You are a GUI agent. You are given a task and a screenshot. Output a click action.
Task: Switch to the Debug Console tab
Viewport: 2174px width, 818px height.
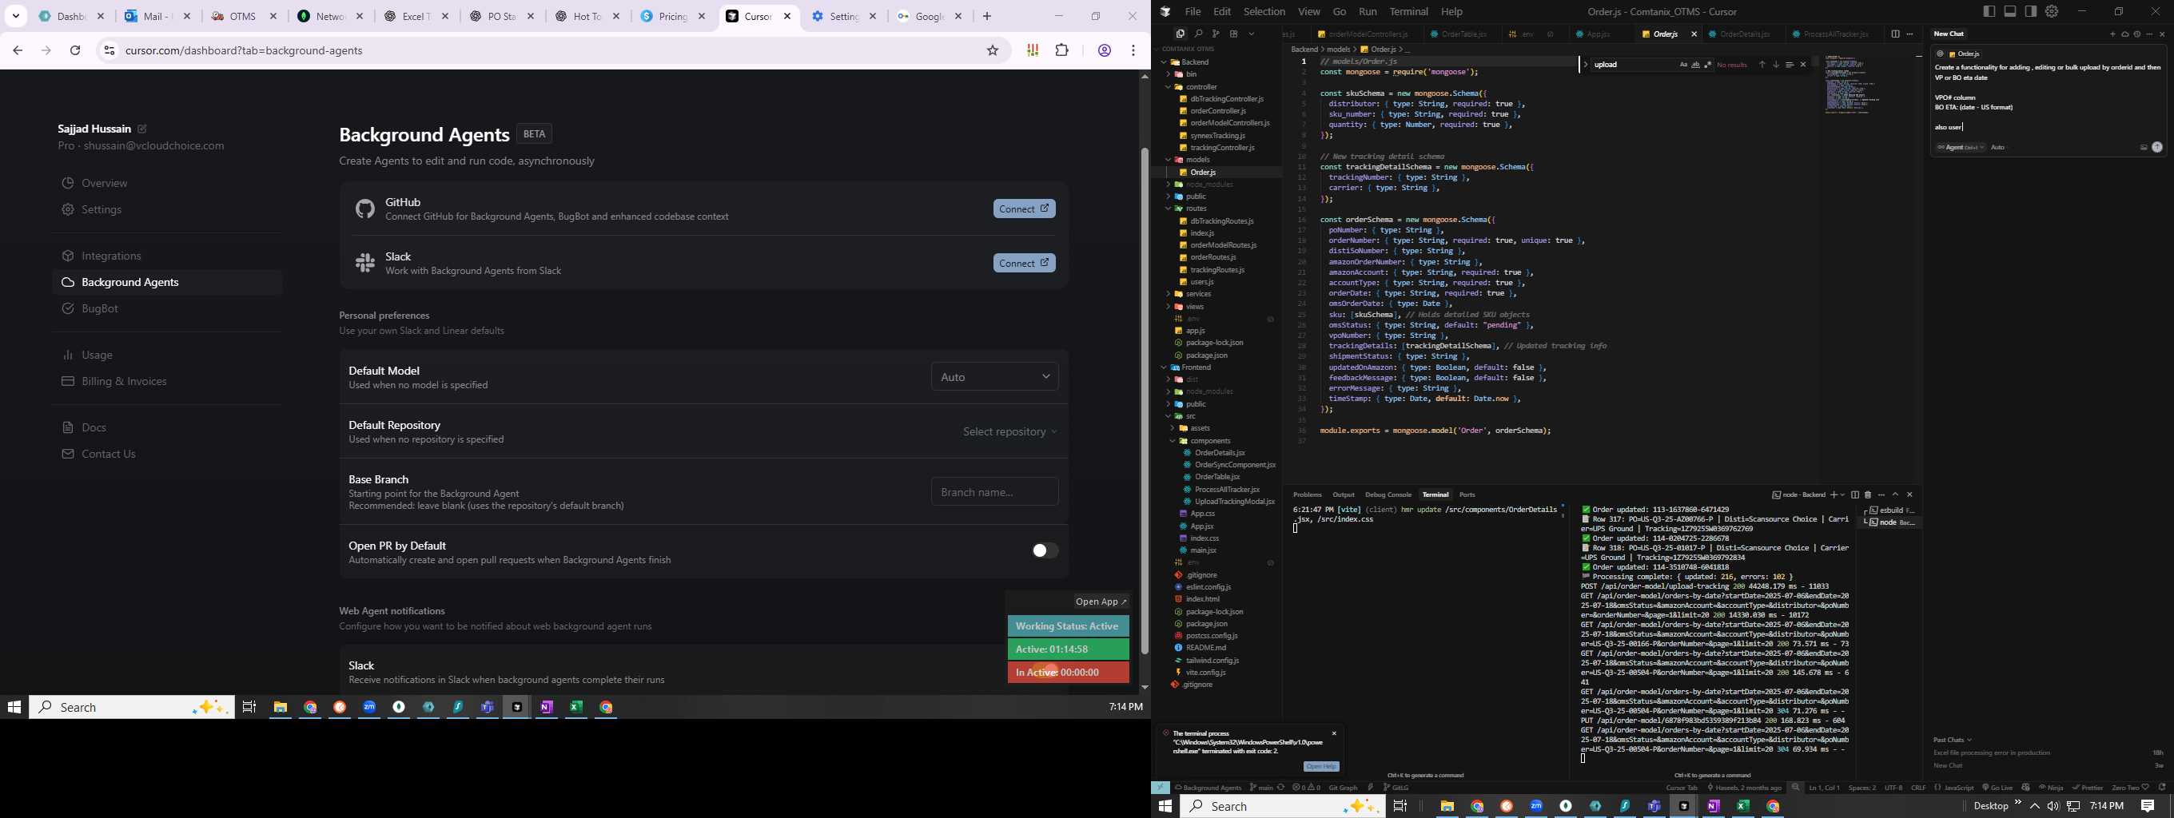tap(1388, 495)
